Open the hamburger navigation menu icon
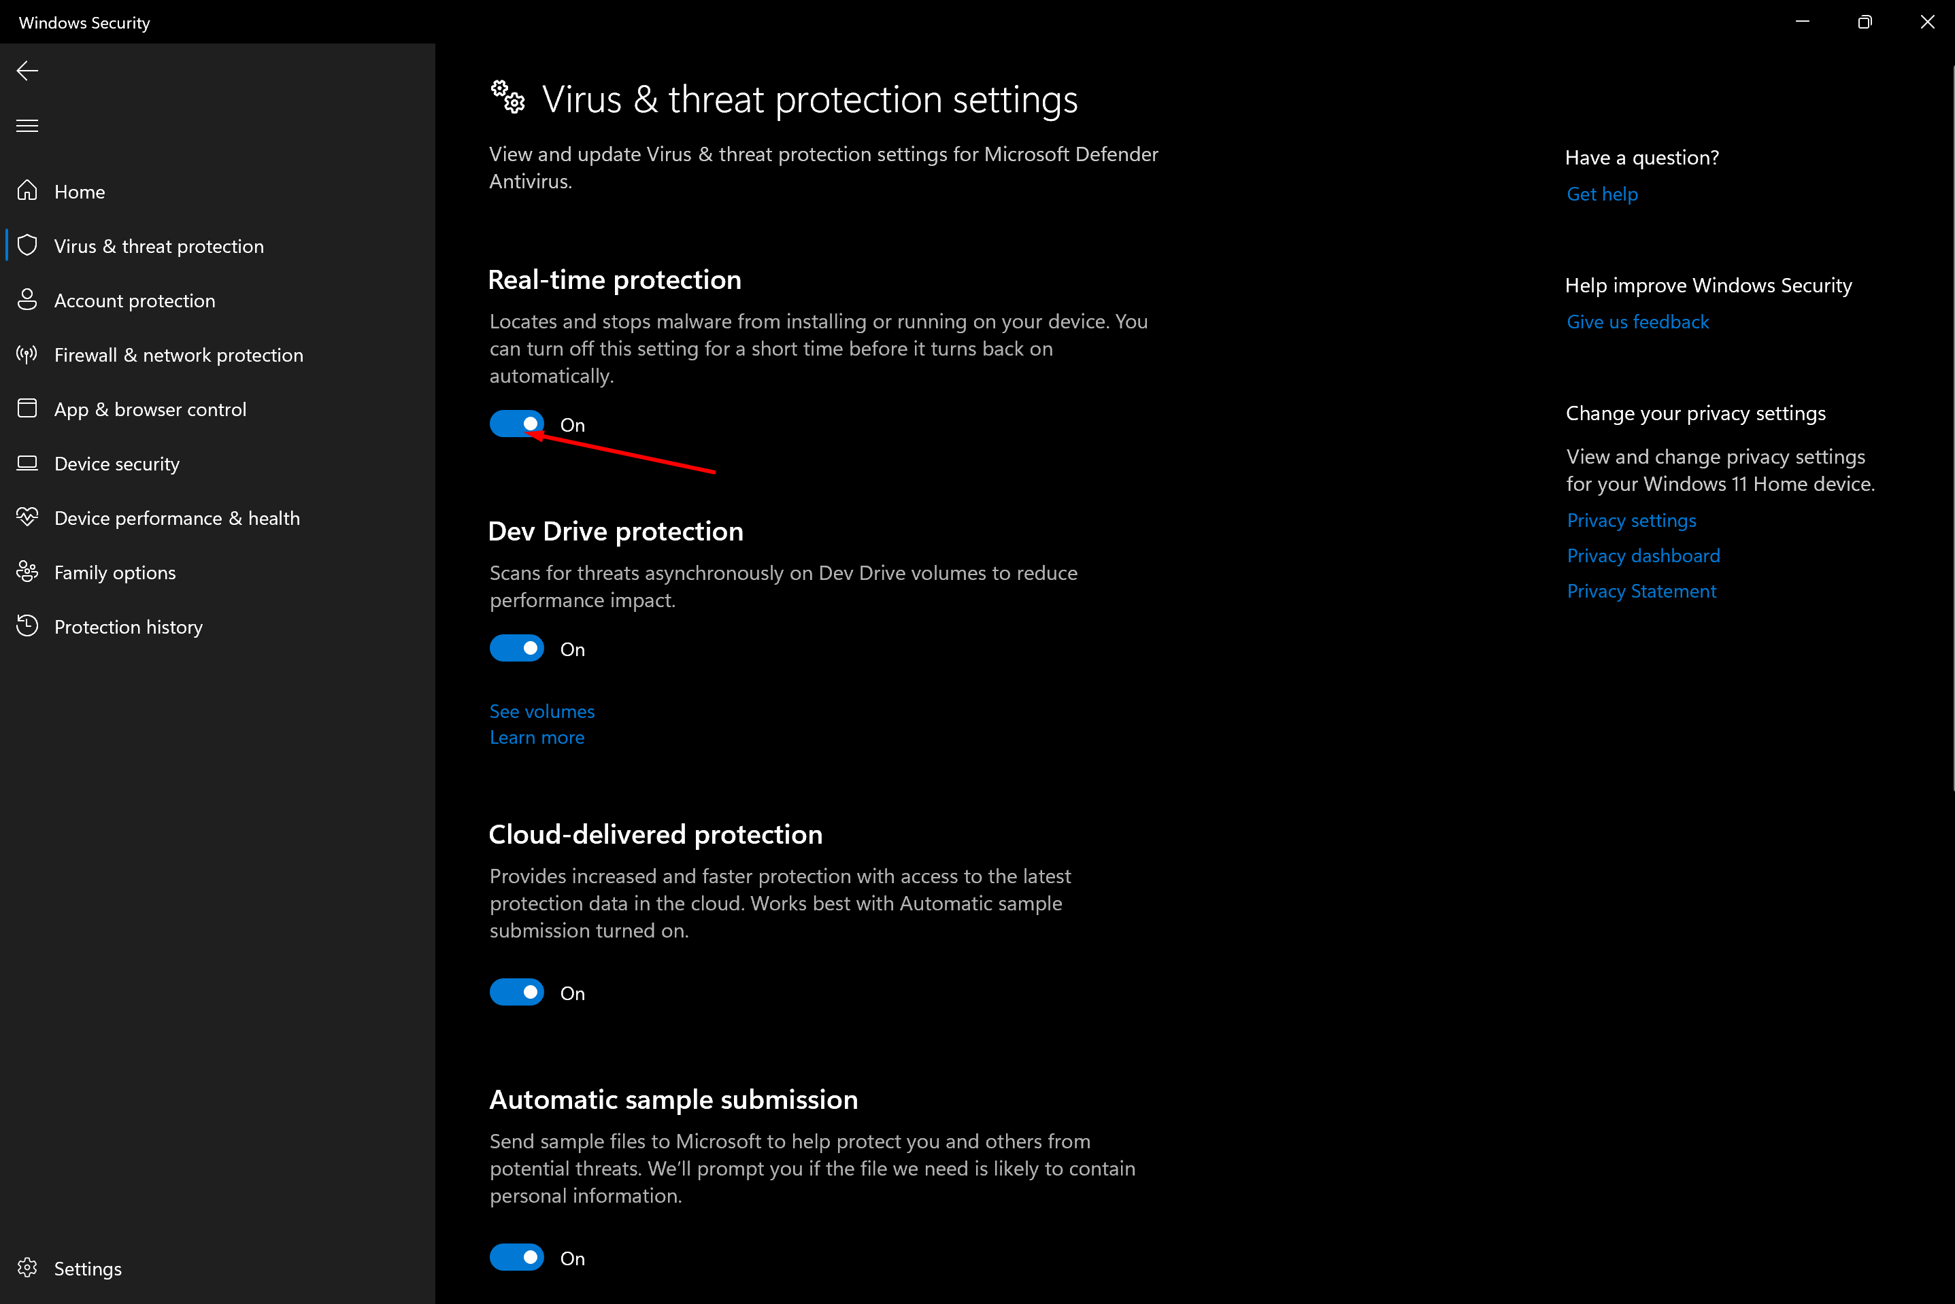Screen dimensions: 1955x1304 coord(27,126)
